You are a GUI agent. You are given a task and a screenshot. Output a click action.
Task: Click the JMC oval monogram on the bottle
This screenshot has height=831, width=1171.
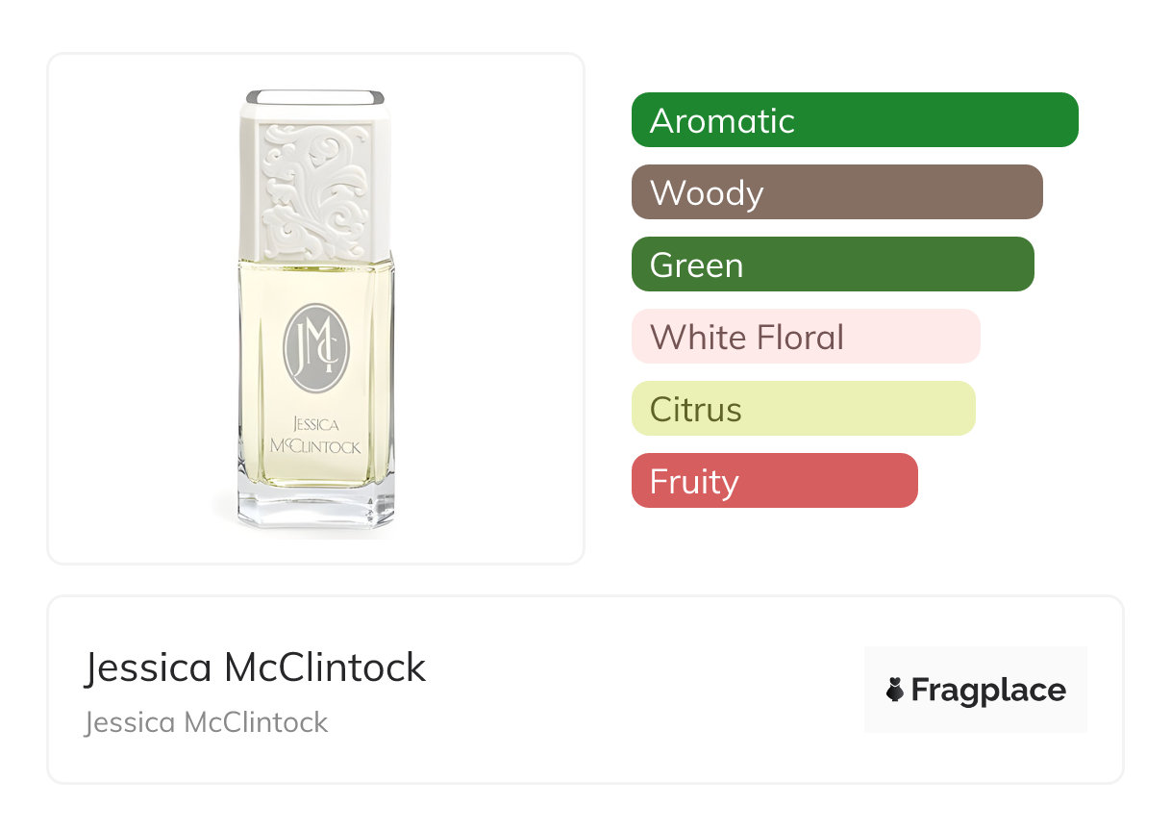click(316, 348)
